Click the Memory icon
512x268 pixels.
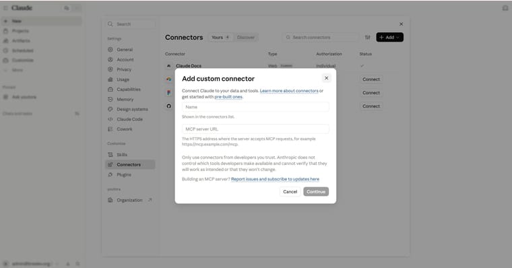[110, 100]
